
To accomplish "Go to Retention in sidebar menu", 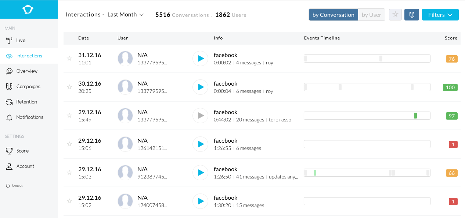I will tap(26, 102).
